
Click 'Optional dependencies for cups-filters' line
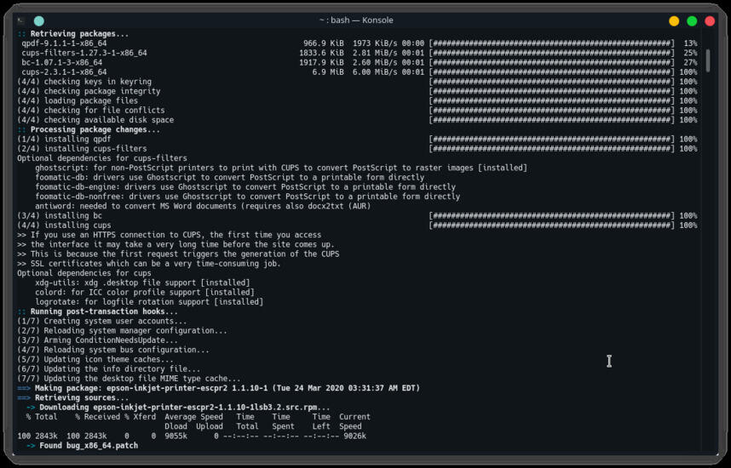point(102,158)
